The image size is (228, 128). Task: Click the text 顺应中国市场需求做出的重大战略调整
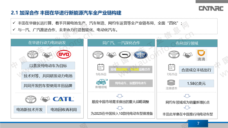(x=120, y=102)
